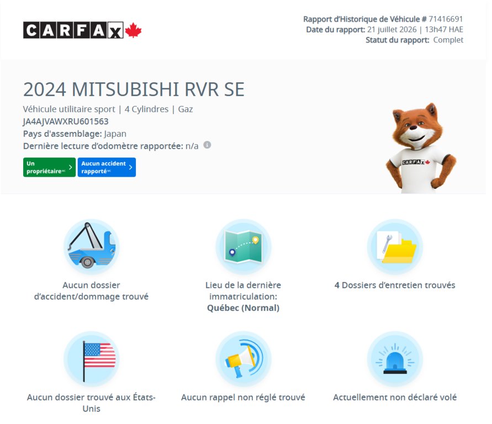Open the Un propriétaire badge
Viewport: 492px width, 424px height.
coord(49,167)
